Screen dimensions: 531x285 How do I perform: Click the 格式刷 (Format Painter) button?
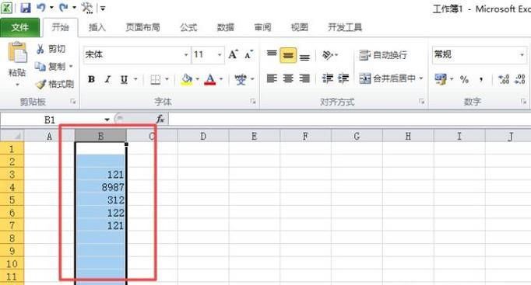(x=55, y=84)
